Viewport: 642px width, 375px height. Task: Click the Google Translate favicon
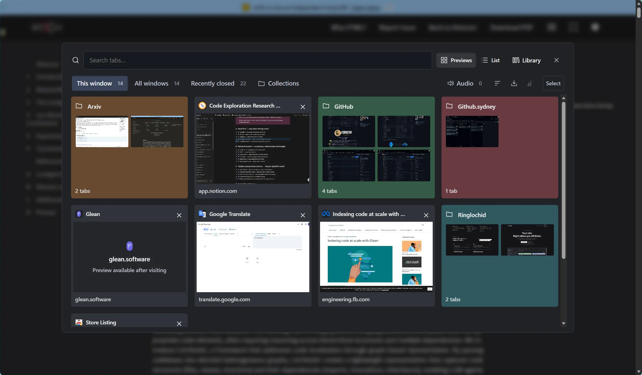202,214
